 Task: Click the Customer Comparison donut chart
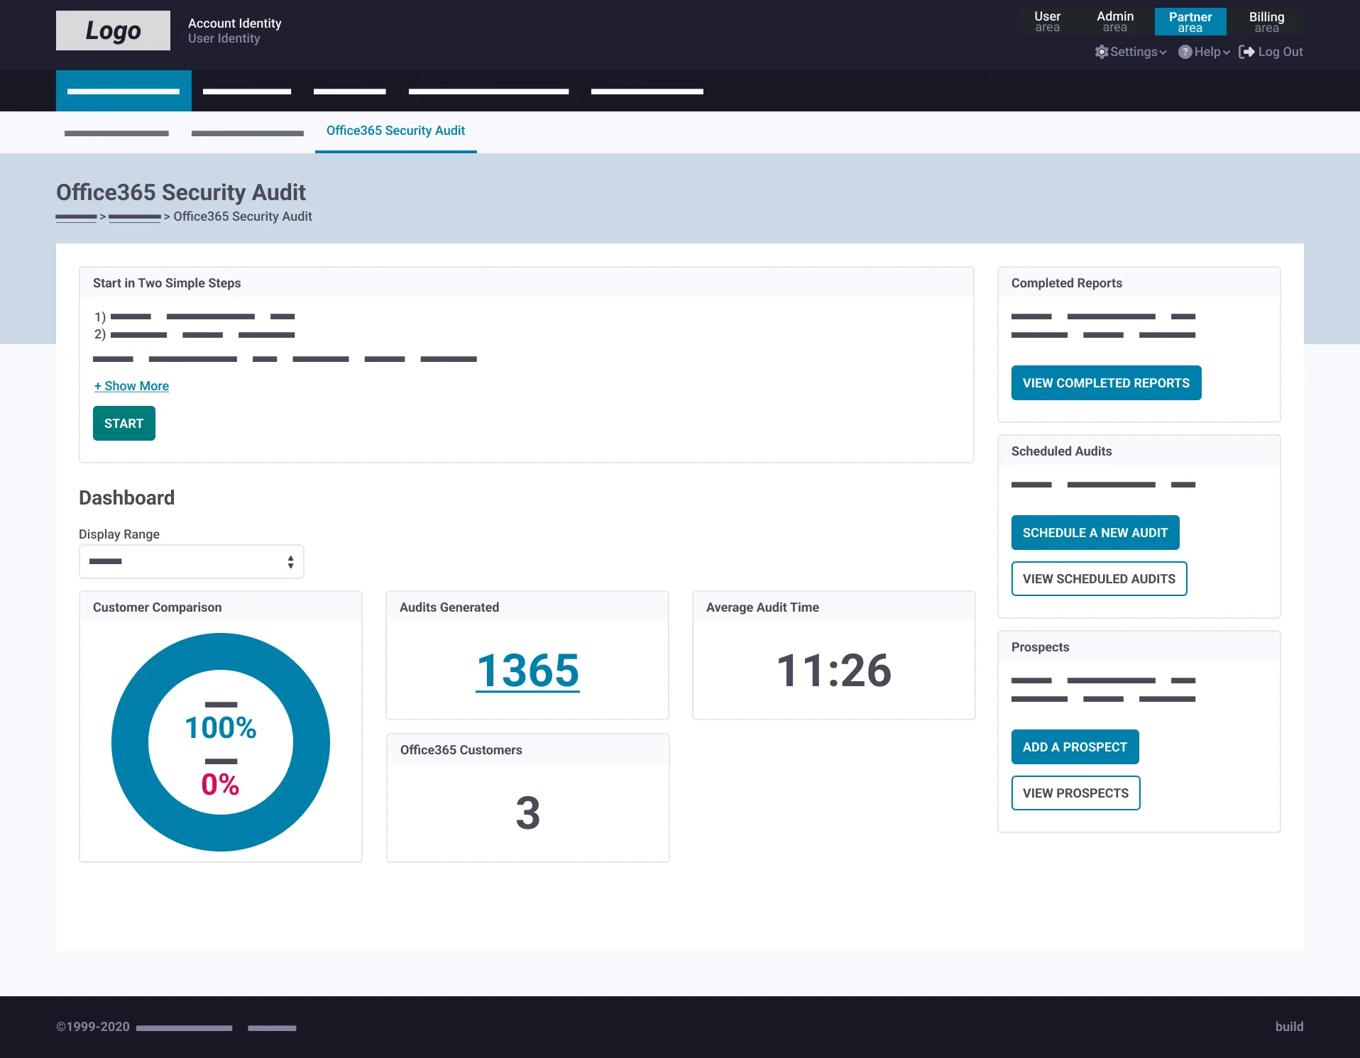221,742
